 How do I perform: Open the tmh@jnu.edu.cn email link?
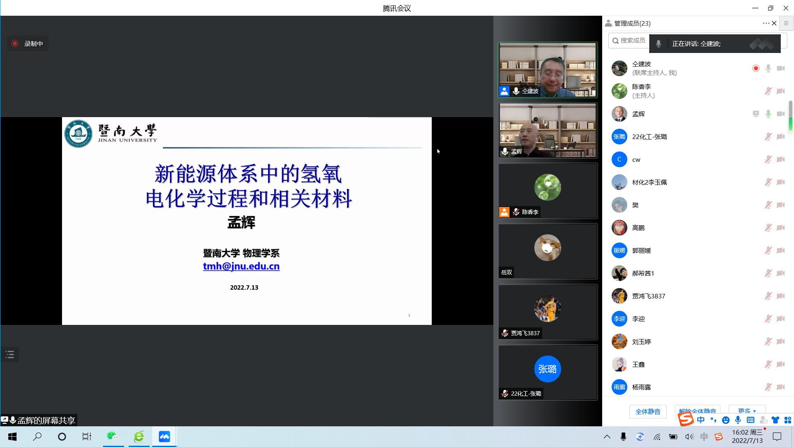[241, 266]
